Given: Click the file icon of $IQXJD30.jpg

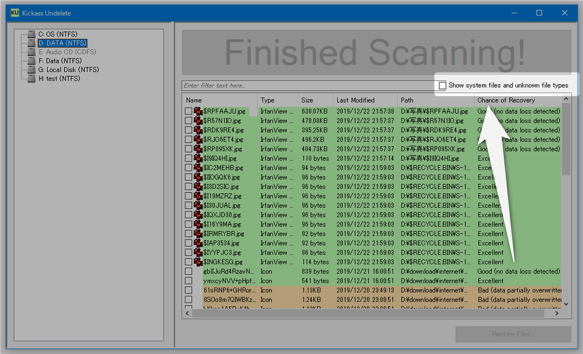Looking at the screenshot, I should click(x=198, y=215).
